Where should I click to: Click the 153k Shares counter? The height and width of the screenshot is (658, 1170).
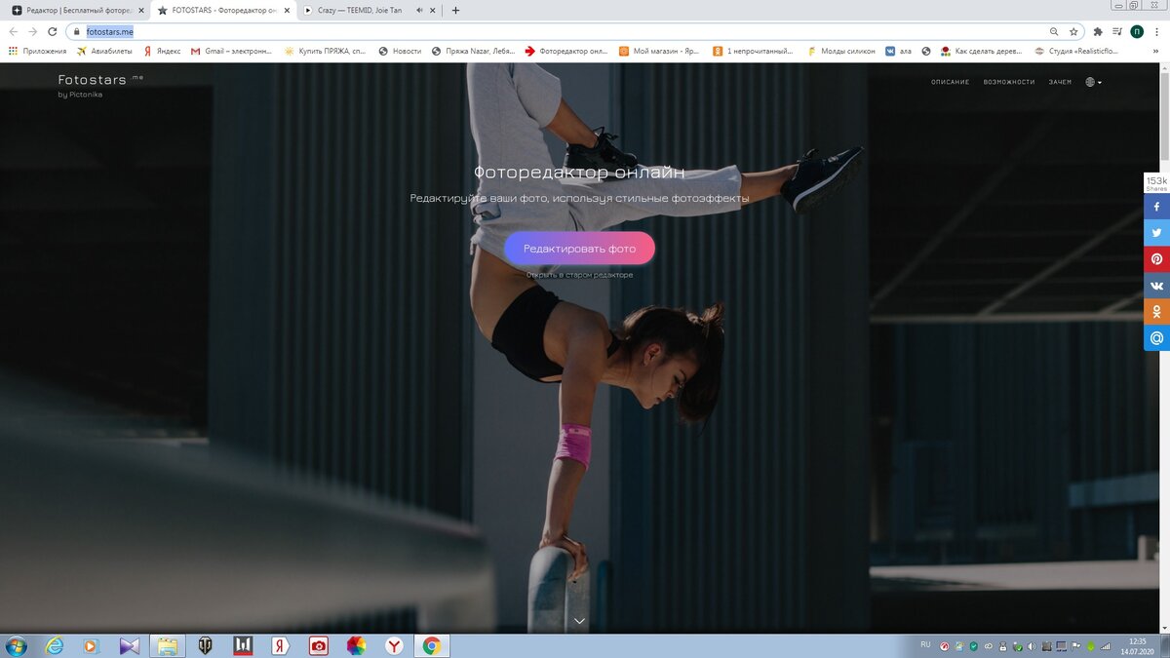tap(1156, 183)
